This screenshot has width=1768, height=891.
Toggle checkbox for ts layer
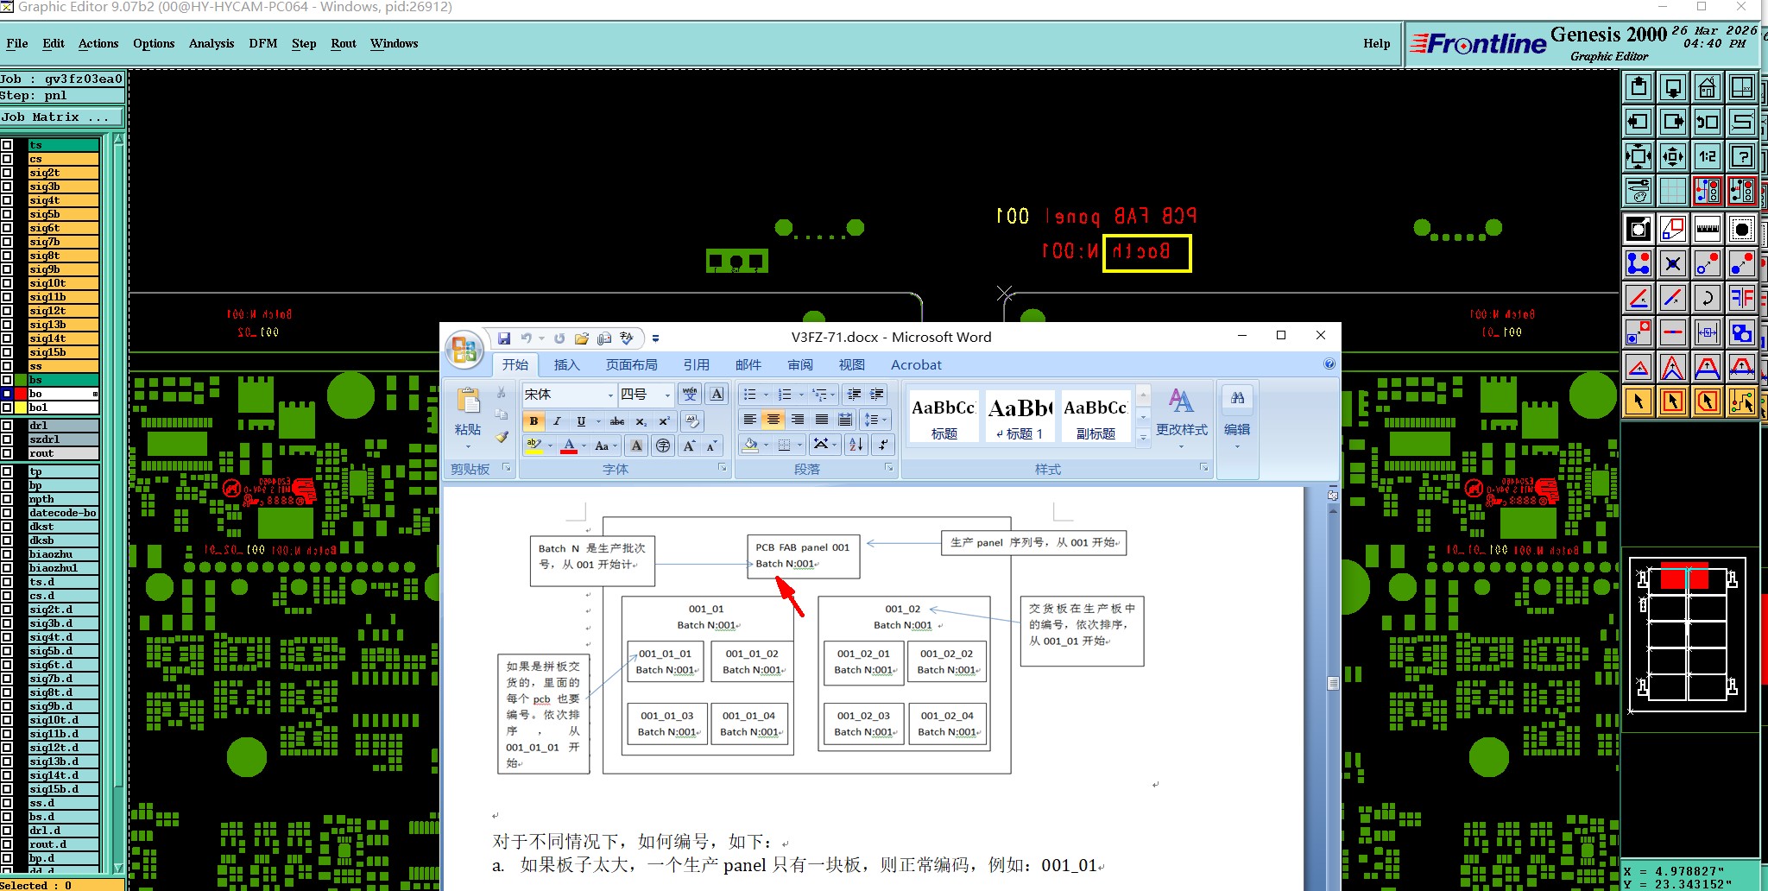pos(7,145)
